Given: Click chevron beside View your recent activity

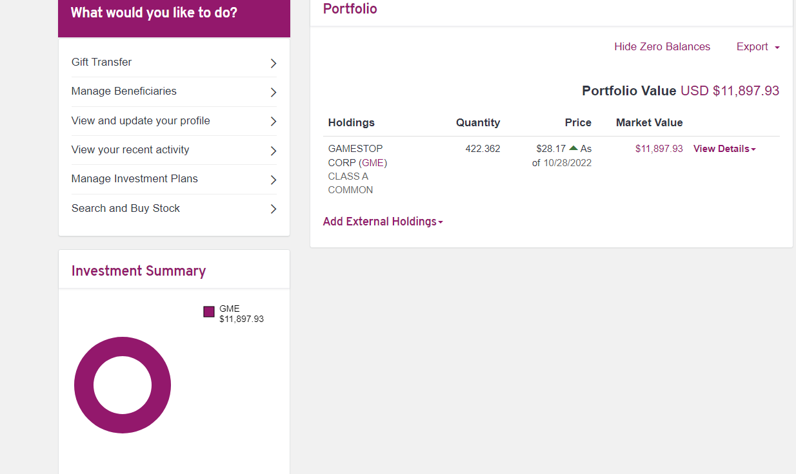Looking at the screenshot, I should click(274, 151).
